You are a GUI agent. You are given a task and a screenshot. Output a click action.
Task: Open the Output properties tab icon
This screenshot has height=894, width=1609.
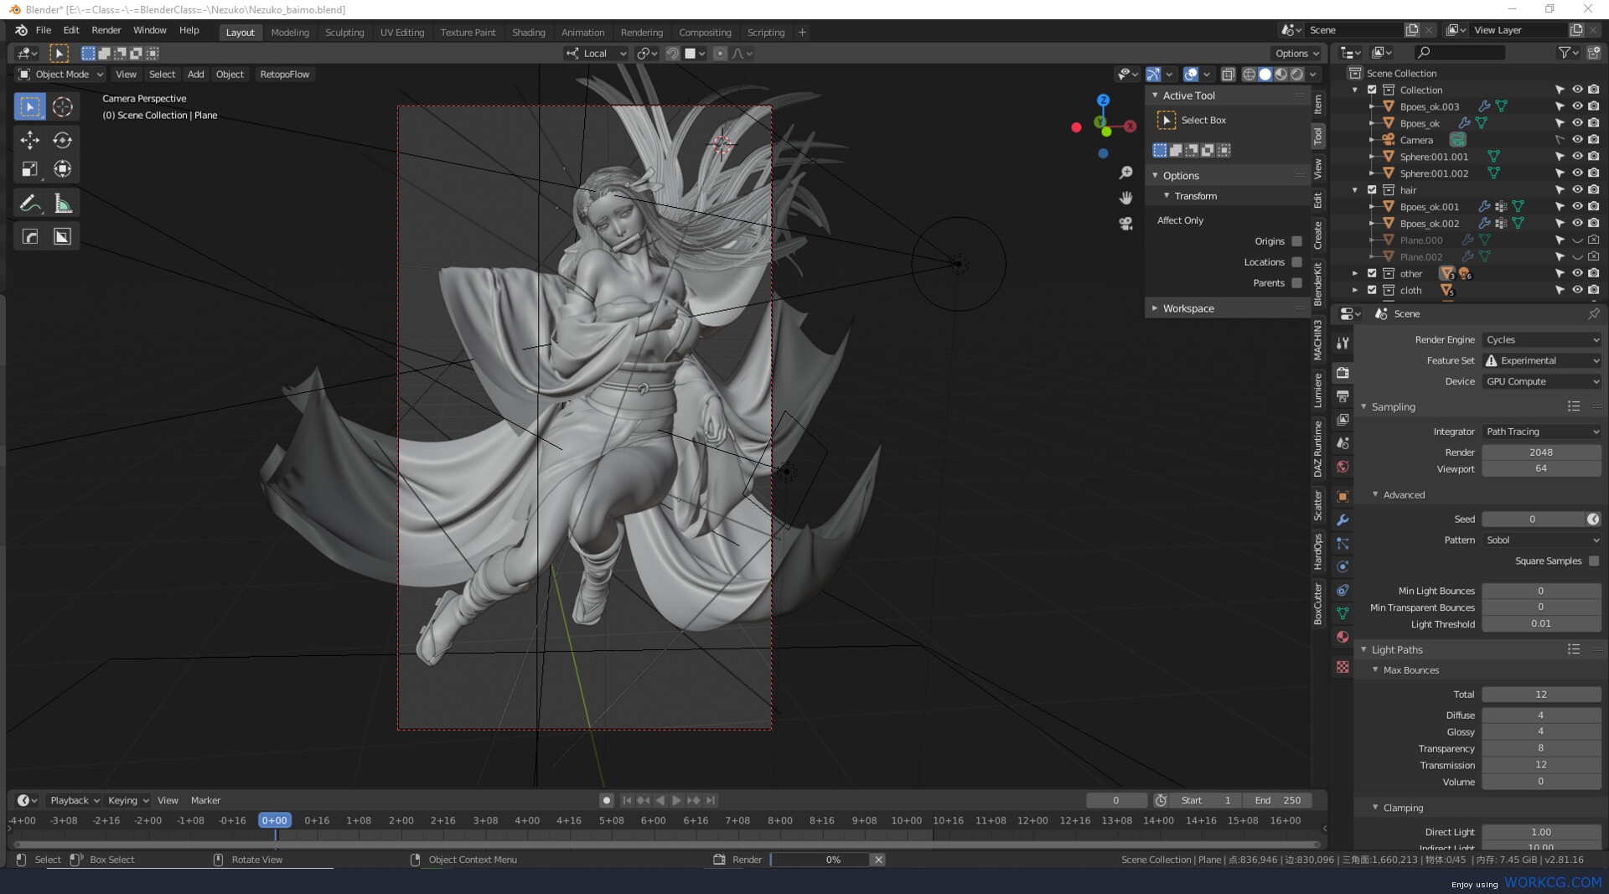click(x=1343, y=395)
